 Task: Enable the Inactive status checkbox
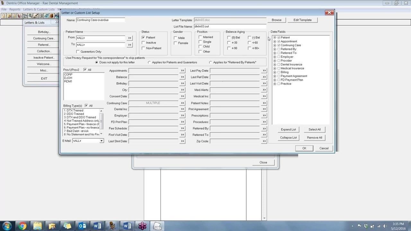[x=143, y=43]
